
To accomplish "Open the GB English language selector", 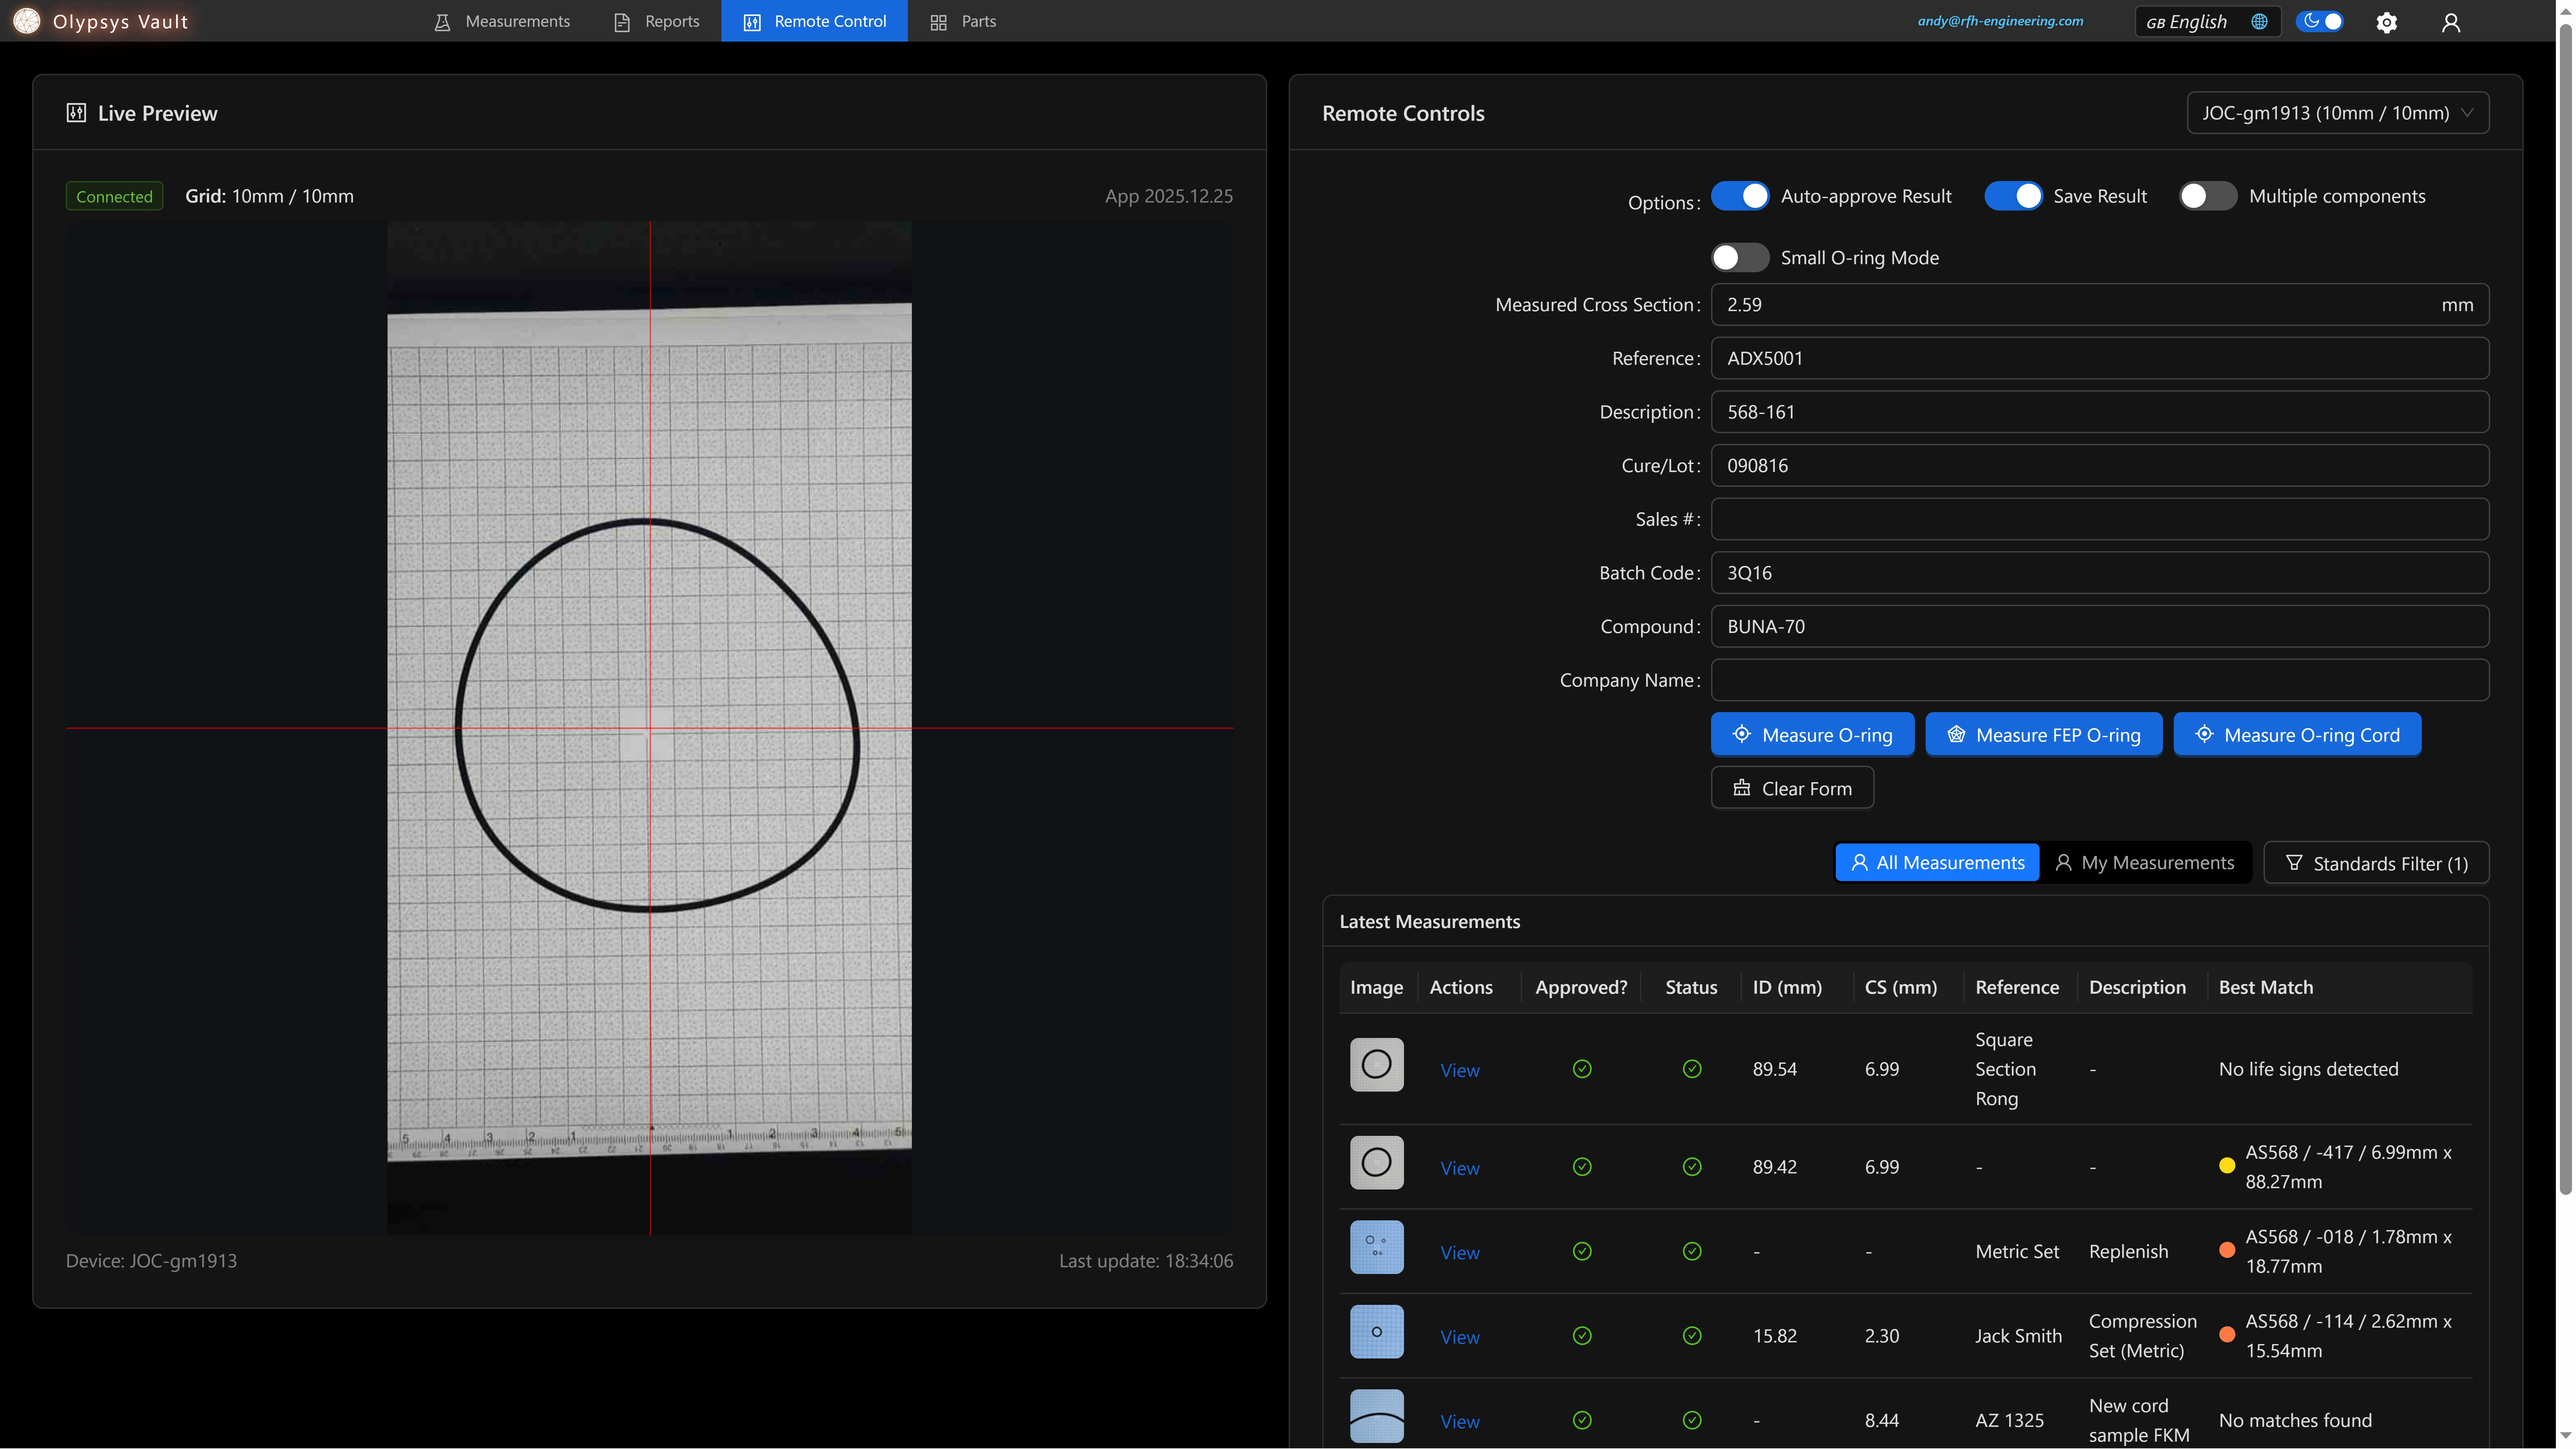I will click(x=2196, y=21).
